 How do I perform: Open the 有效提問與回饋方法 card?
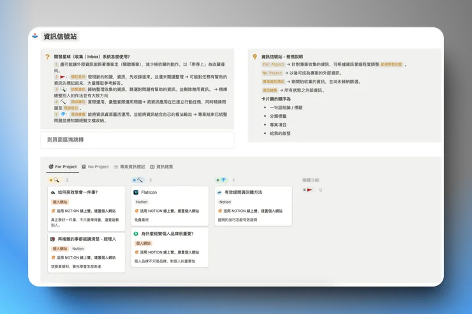[253, 206]
